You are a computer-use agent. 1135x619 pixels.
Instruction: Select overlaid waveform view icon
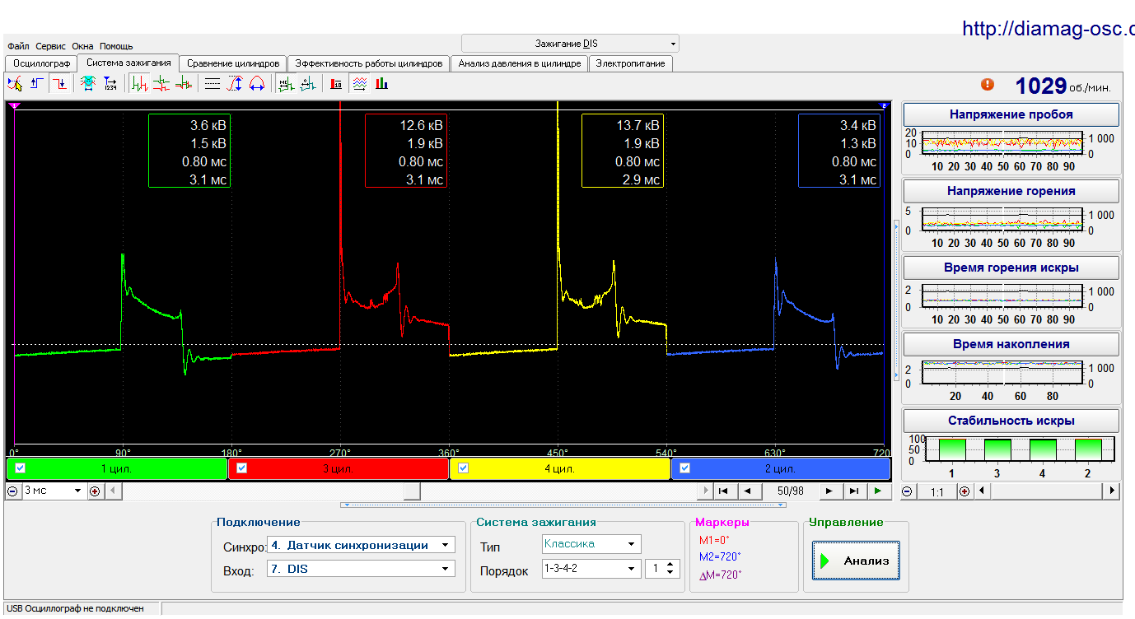[x=184, y=83]
